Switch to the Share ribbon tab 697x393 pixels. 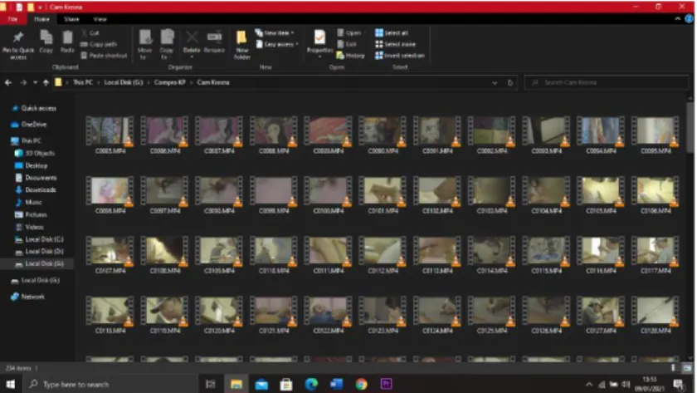71,19
